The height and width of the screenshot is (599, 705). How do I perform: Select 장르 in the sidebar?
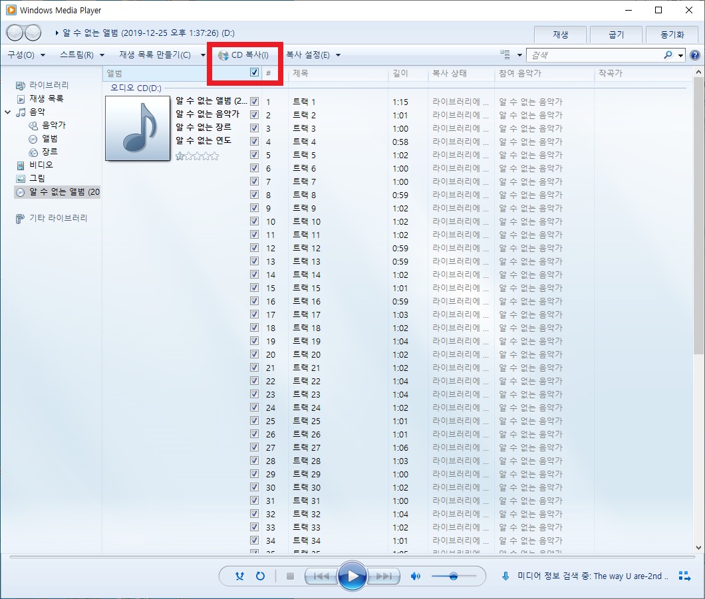pos(49,152)
